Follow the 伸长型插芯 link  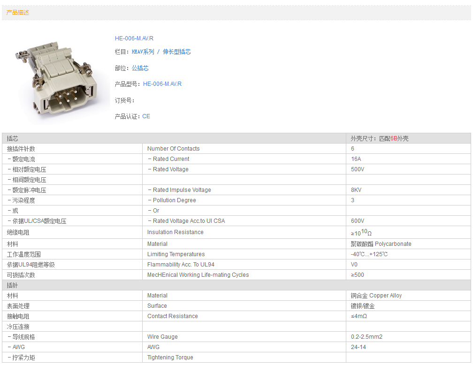(177, 52)
